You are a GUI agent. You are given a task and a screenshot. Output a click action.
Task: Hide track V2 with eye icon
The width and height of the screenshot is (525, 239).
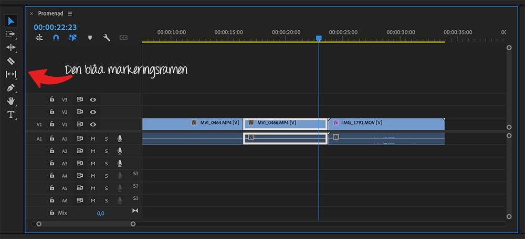tap(93, 112)
